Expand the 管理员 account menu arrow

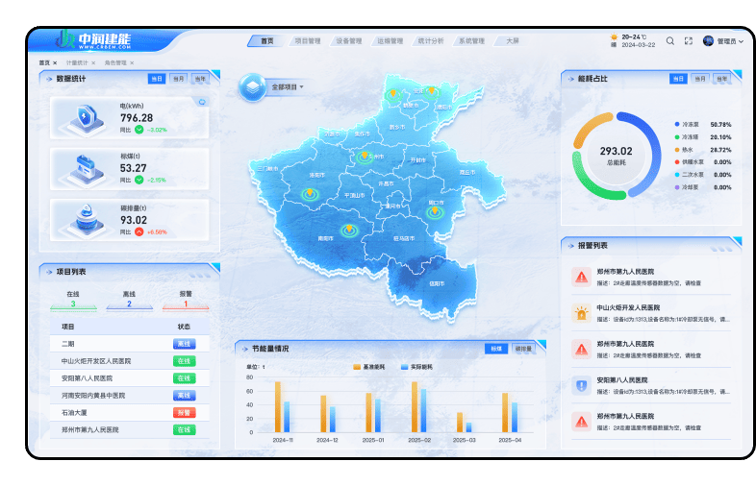[x=741, y=41]
